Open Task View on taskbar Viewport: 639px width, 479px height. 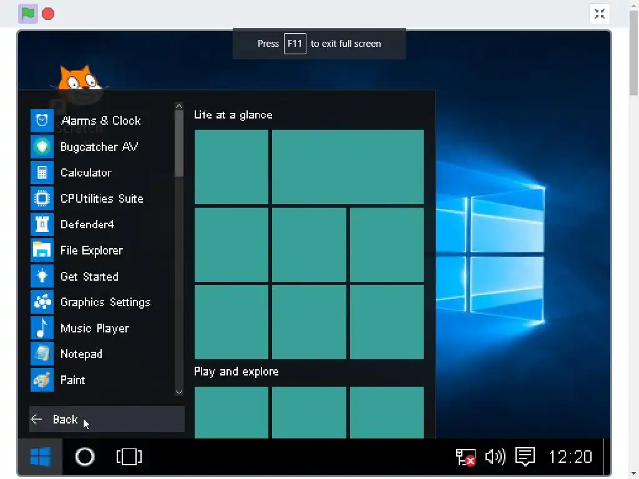[129, 457]
